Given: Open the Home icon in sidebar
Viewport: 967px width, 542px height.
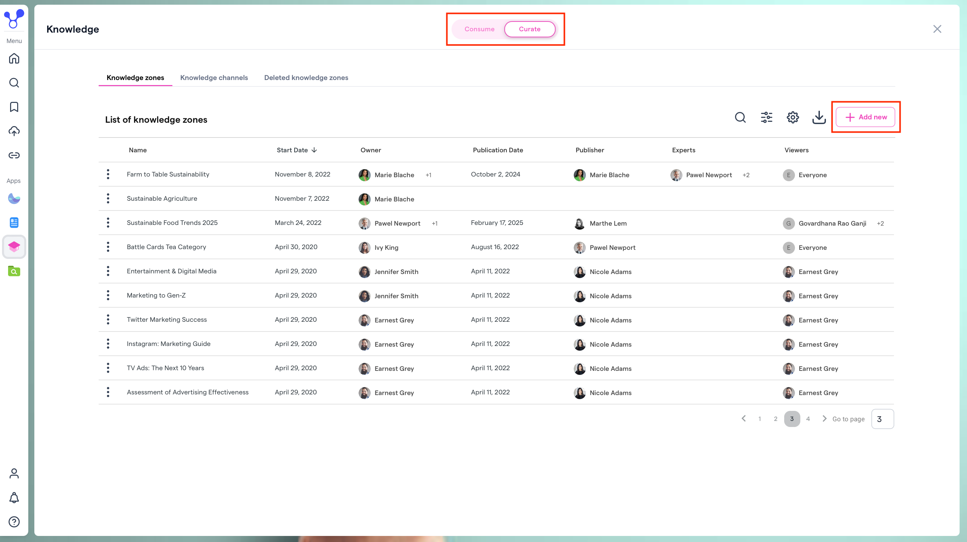Looking at the screenshot, I should coord(14,59).
